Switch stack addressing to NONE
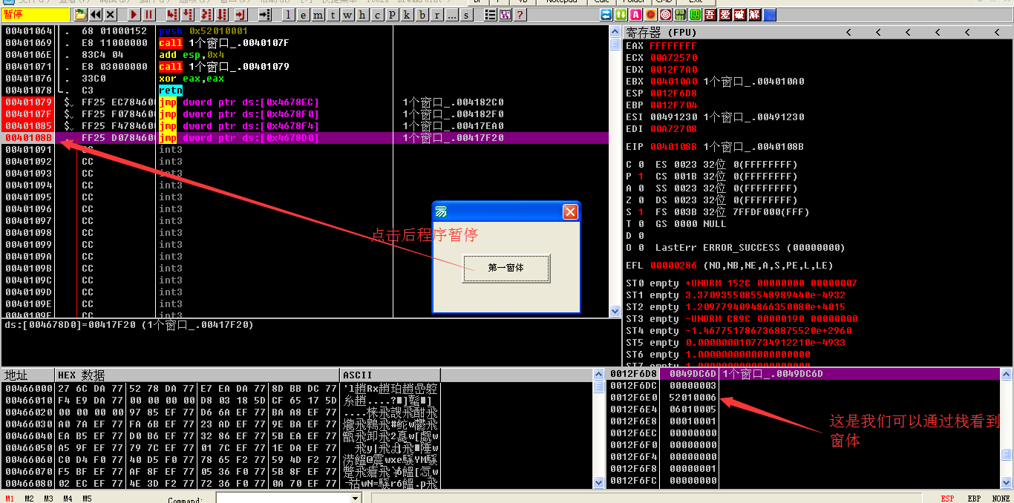Viewport: 1014px width, 503px height. click(1000, 499)
